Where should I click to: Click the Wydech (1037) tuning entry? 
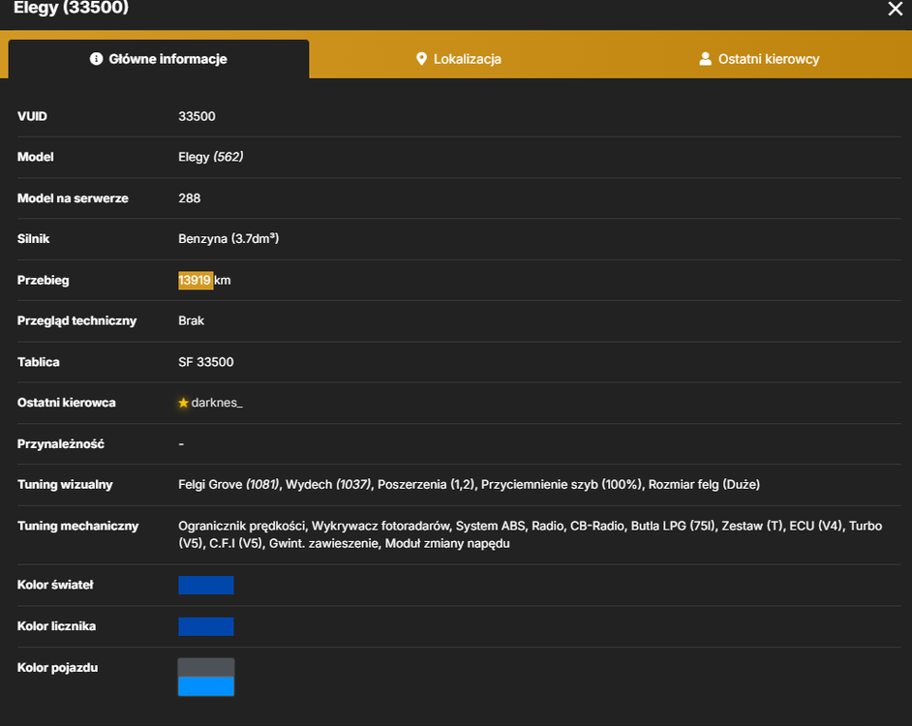pyautogui.click(x=328, y=485)
